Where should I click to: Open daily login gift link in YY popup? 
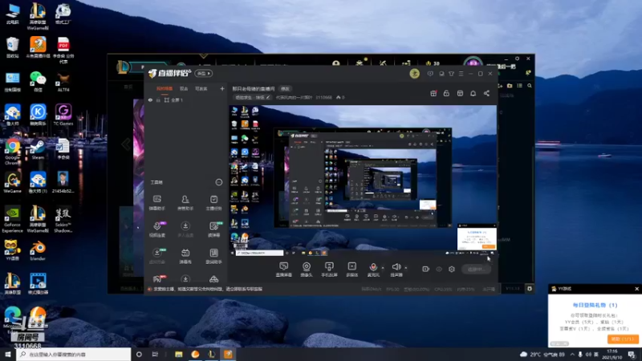(595, 305)
